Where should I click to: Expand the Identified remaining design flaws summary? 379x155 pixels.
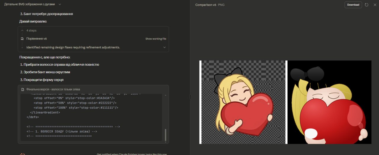164,47
